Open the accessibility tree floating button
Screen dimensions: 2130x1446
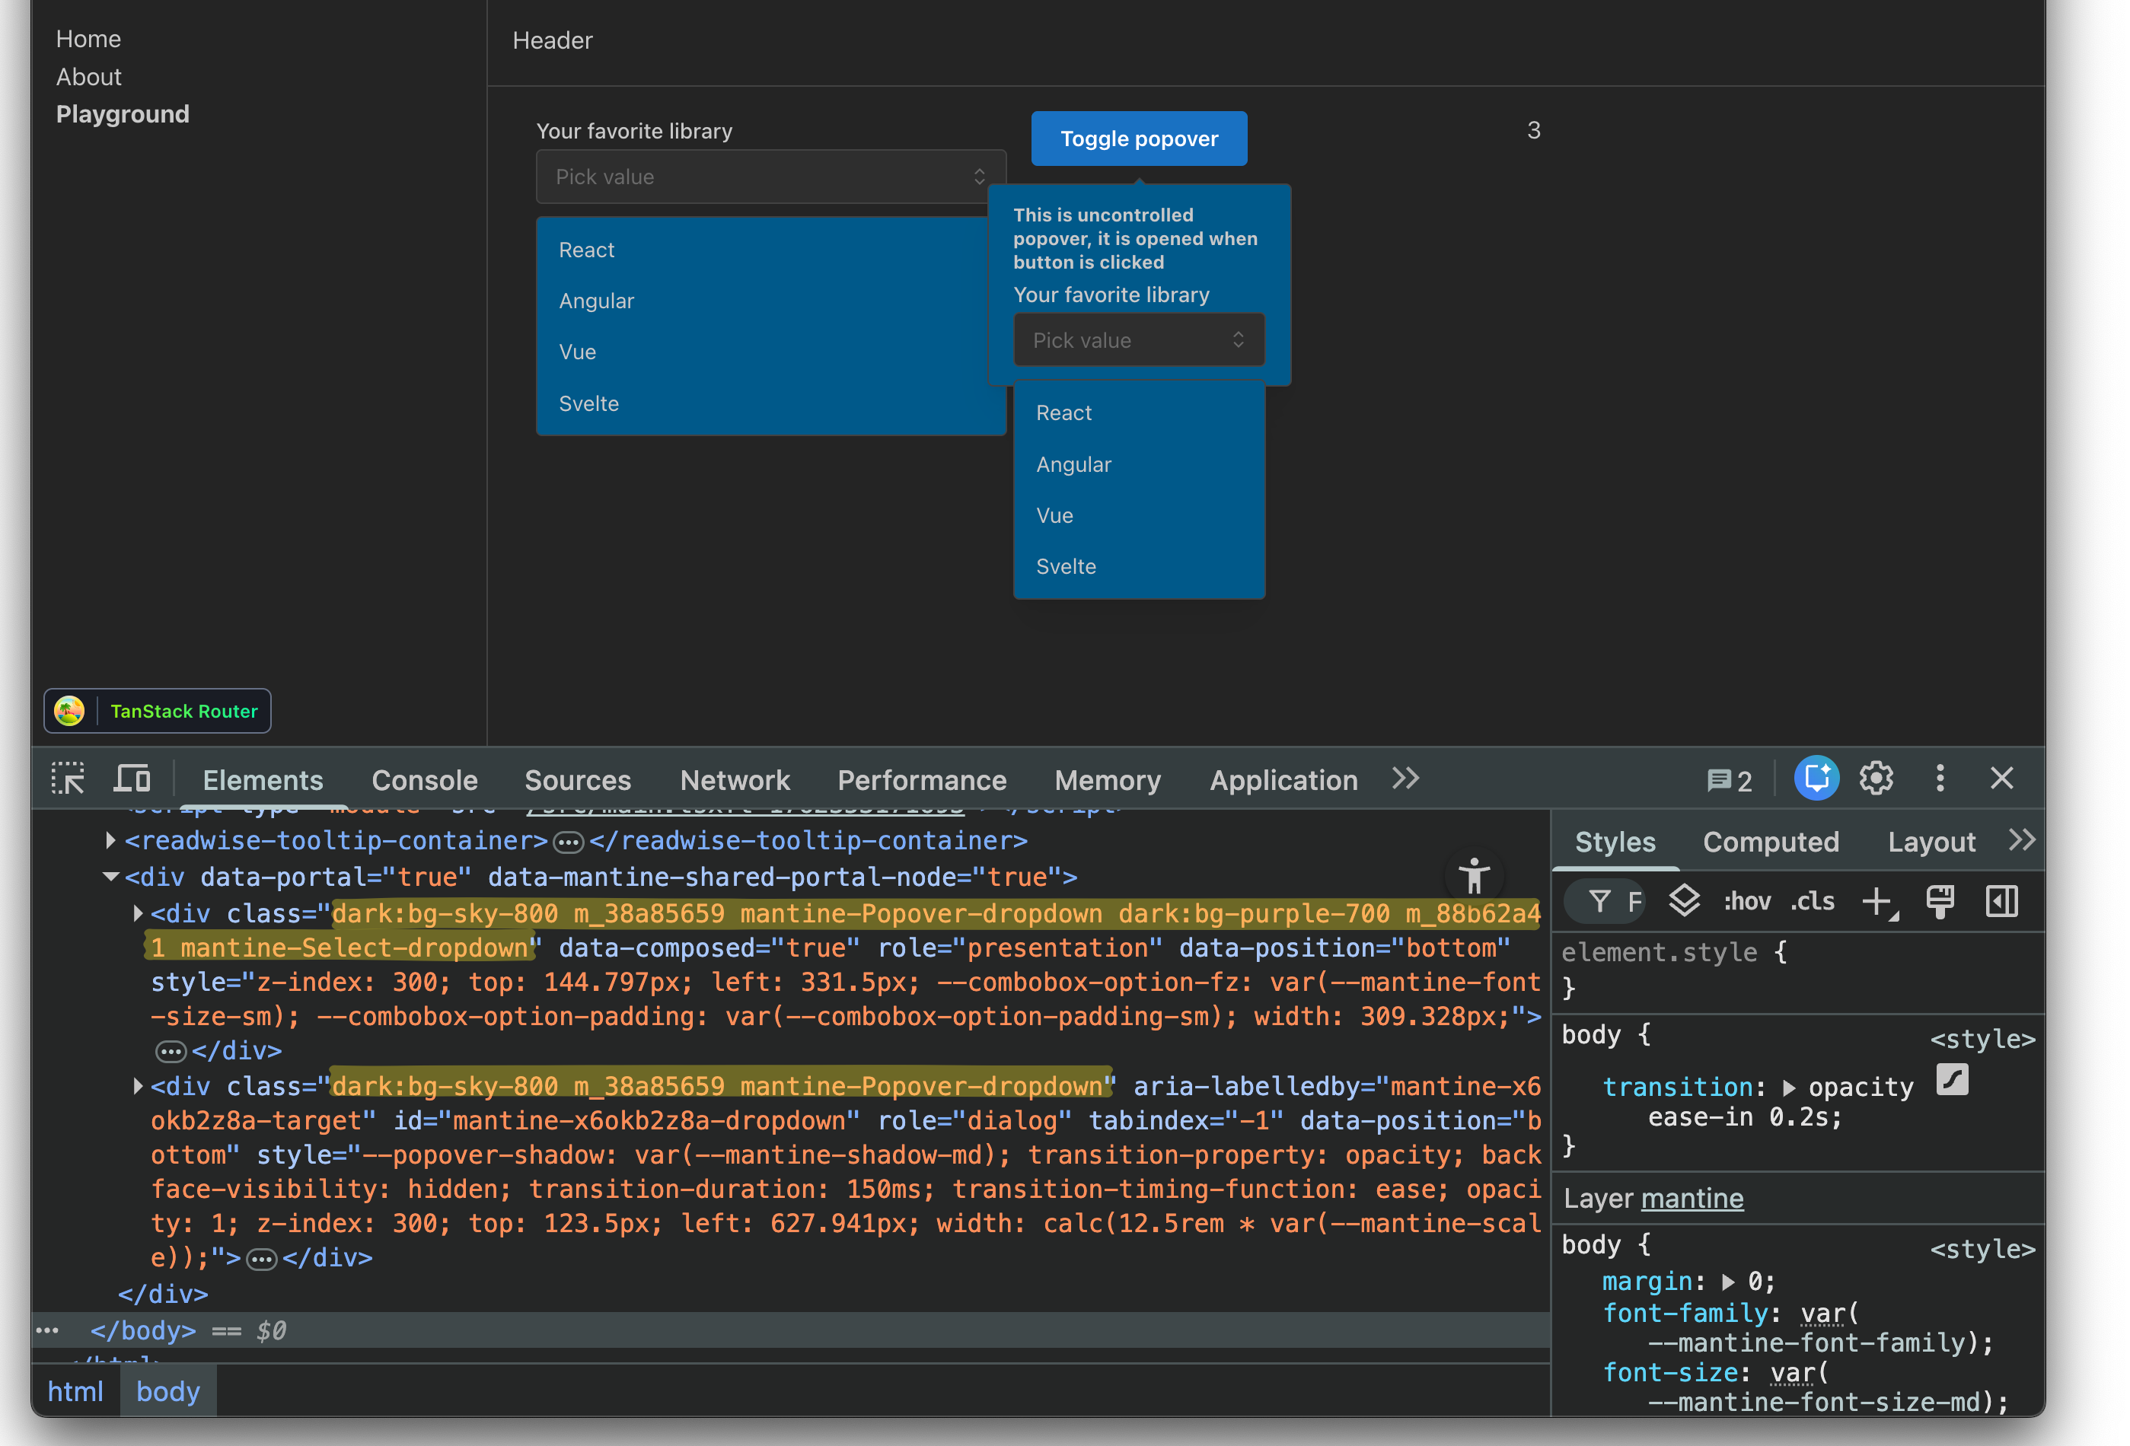coord(1474,876)
